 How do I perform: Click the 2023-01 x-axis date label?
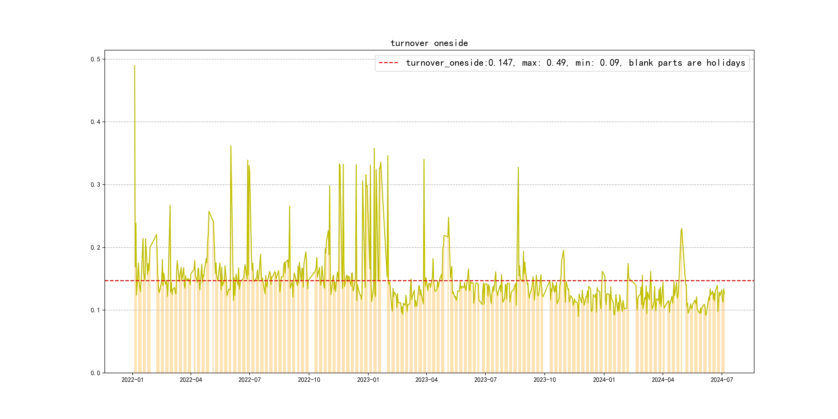point(368,380)
